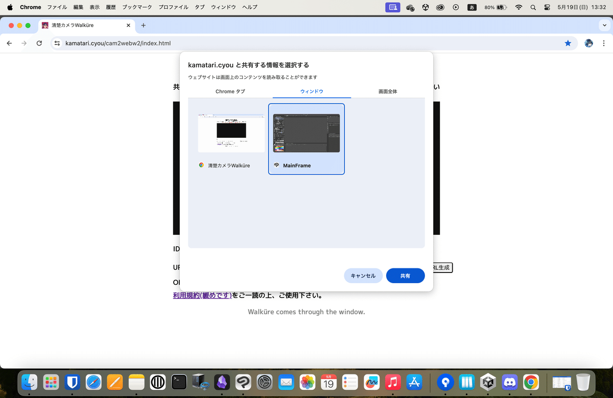The image size is (613, 398).
Task: Select MainFrame window thumbnail
Action: click(306, 139)
